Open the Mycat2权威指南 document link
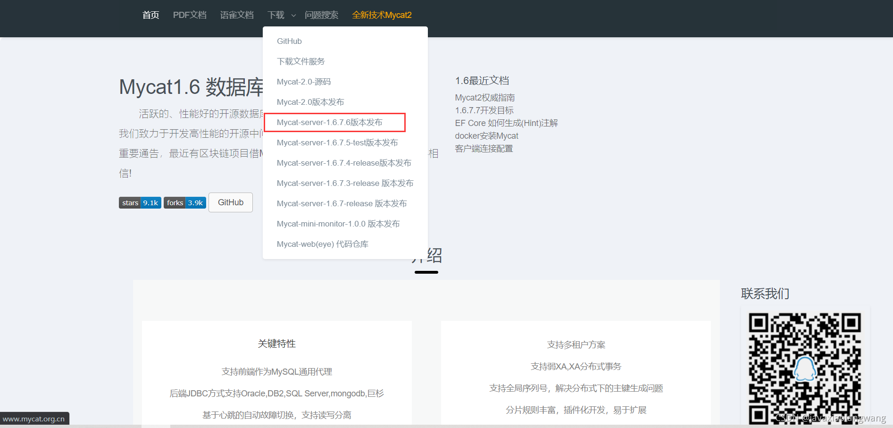The width and height of the screenshot is (893, 428). (485, 98)
